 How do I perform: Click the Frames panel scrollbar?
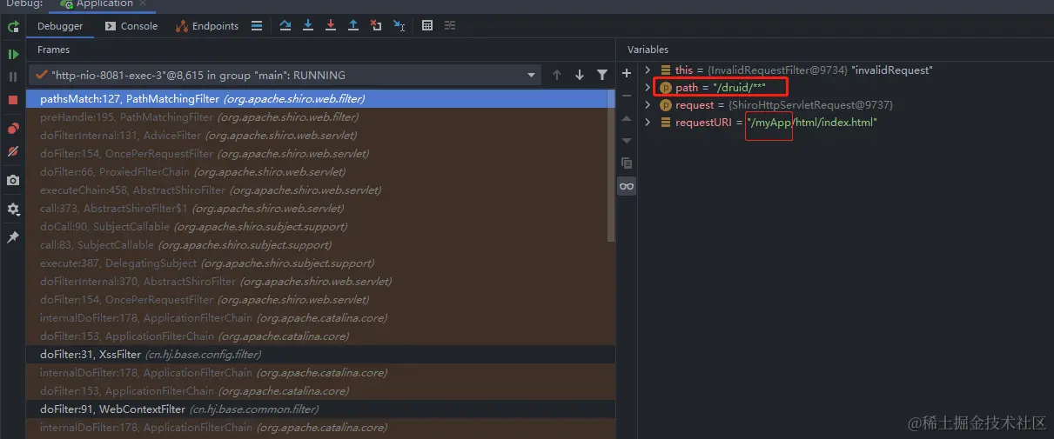click(x=611, y=165)
